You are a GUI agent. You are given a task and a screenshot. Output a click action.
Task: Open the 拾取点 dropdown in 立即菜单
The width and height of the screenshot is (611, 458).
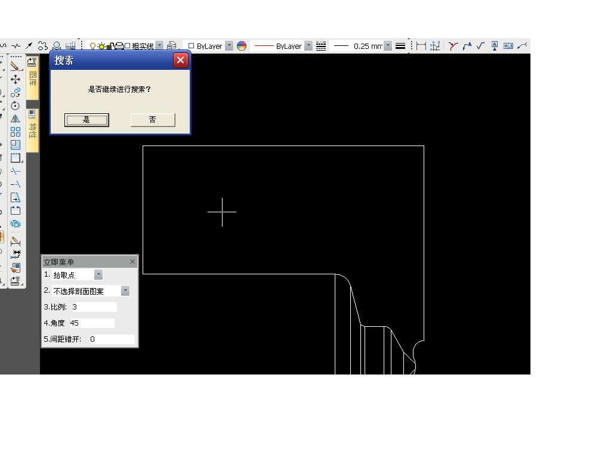[98, 275]
